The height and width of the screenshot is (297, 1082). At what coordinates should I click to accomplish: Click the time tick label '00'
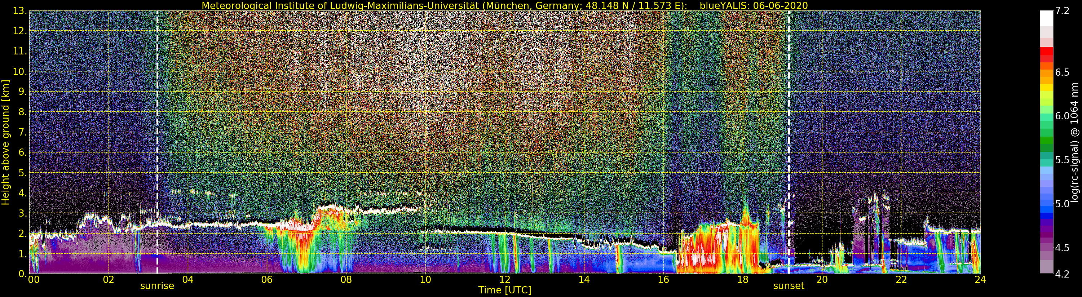pos(34,280)
